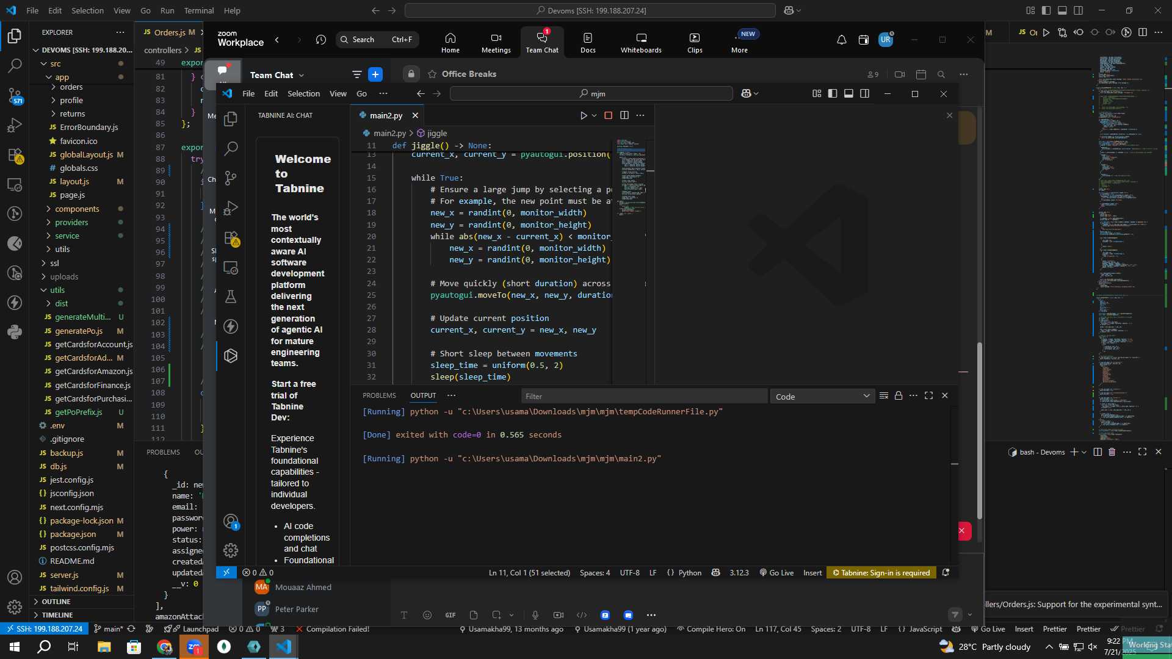Open Terminal menu in Devoms window

point(199,10)
